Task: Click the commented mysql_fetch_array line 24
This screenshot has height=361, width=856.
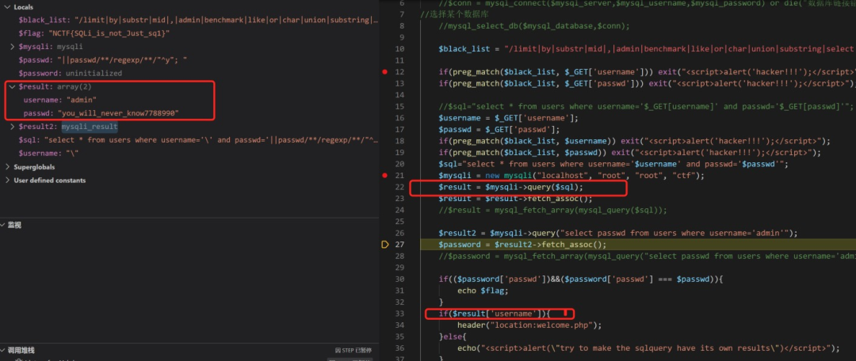Action: click(552, 210)
